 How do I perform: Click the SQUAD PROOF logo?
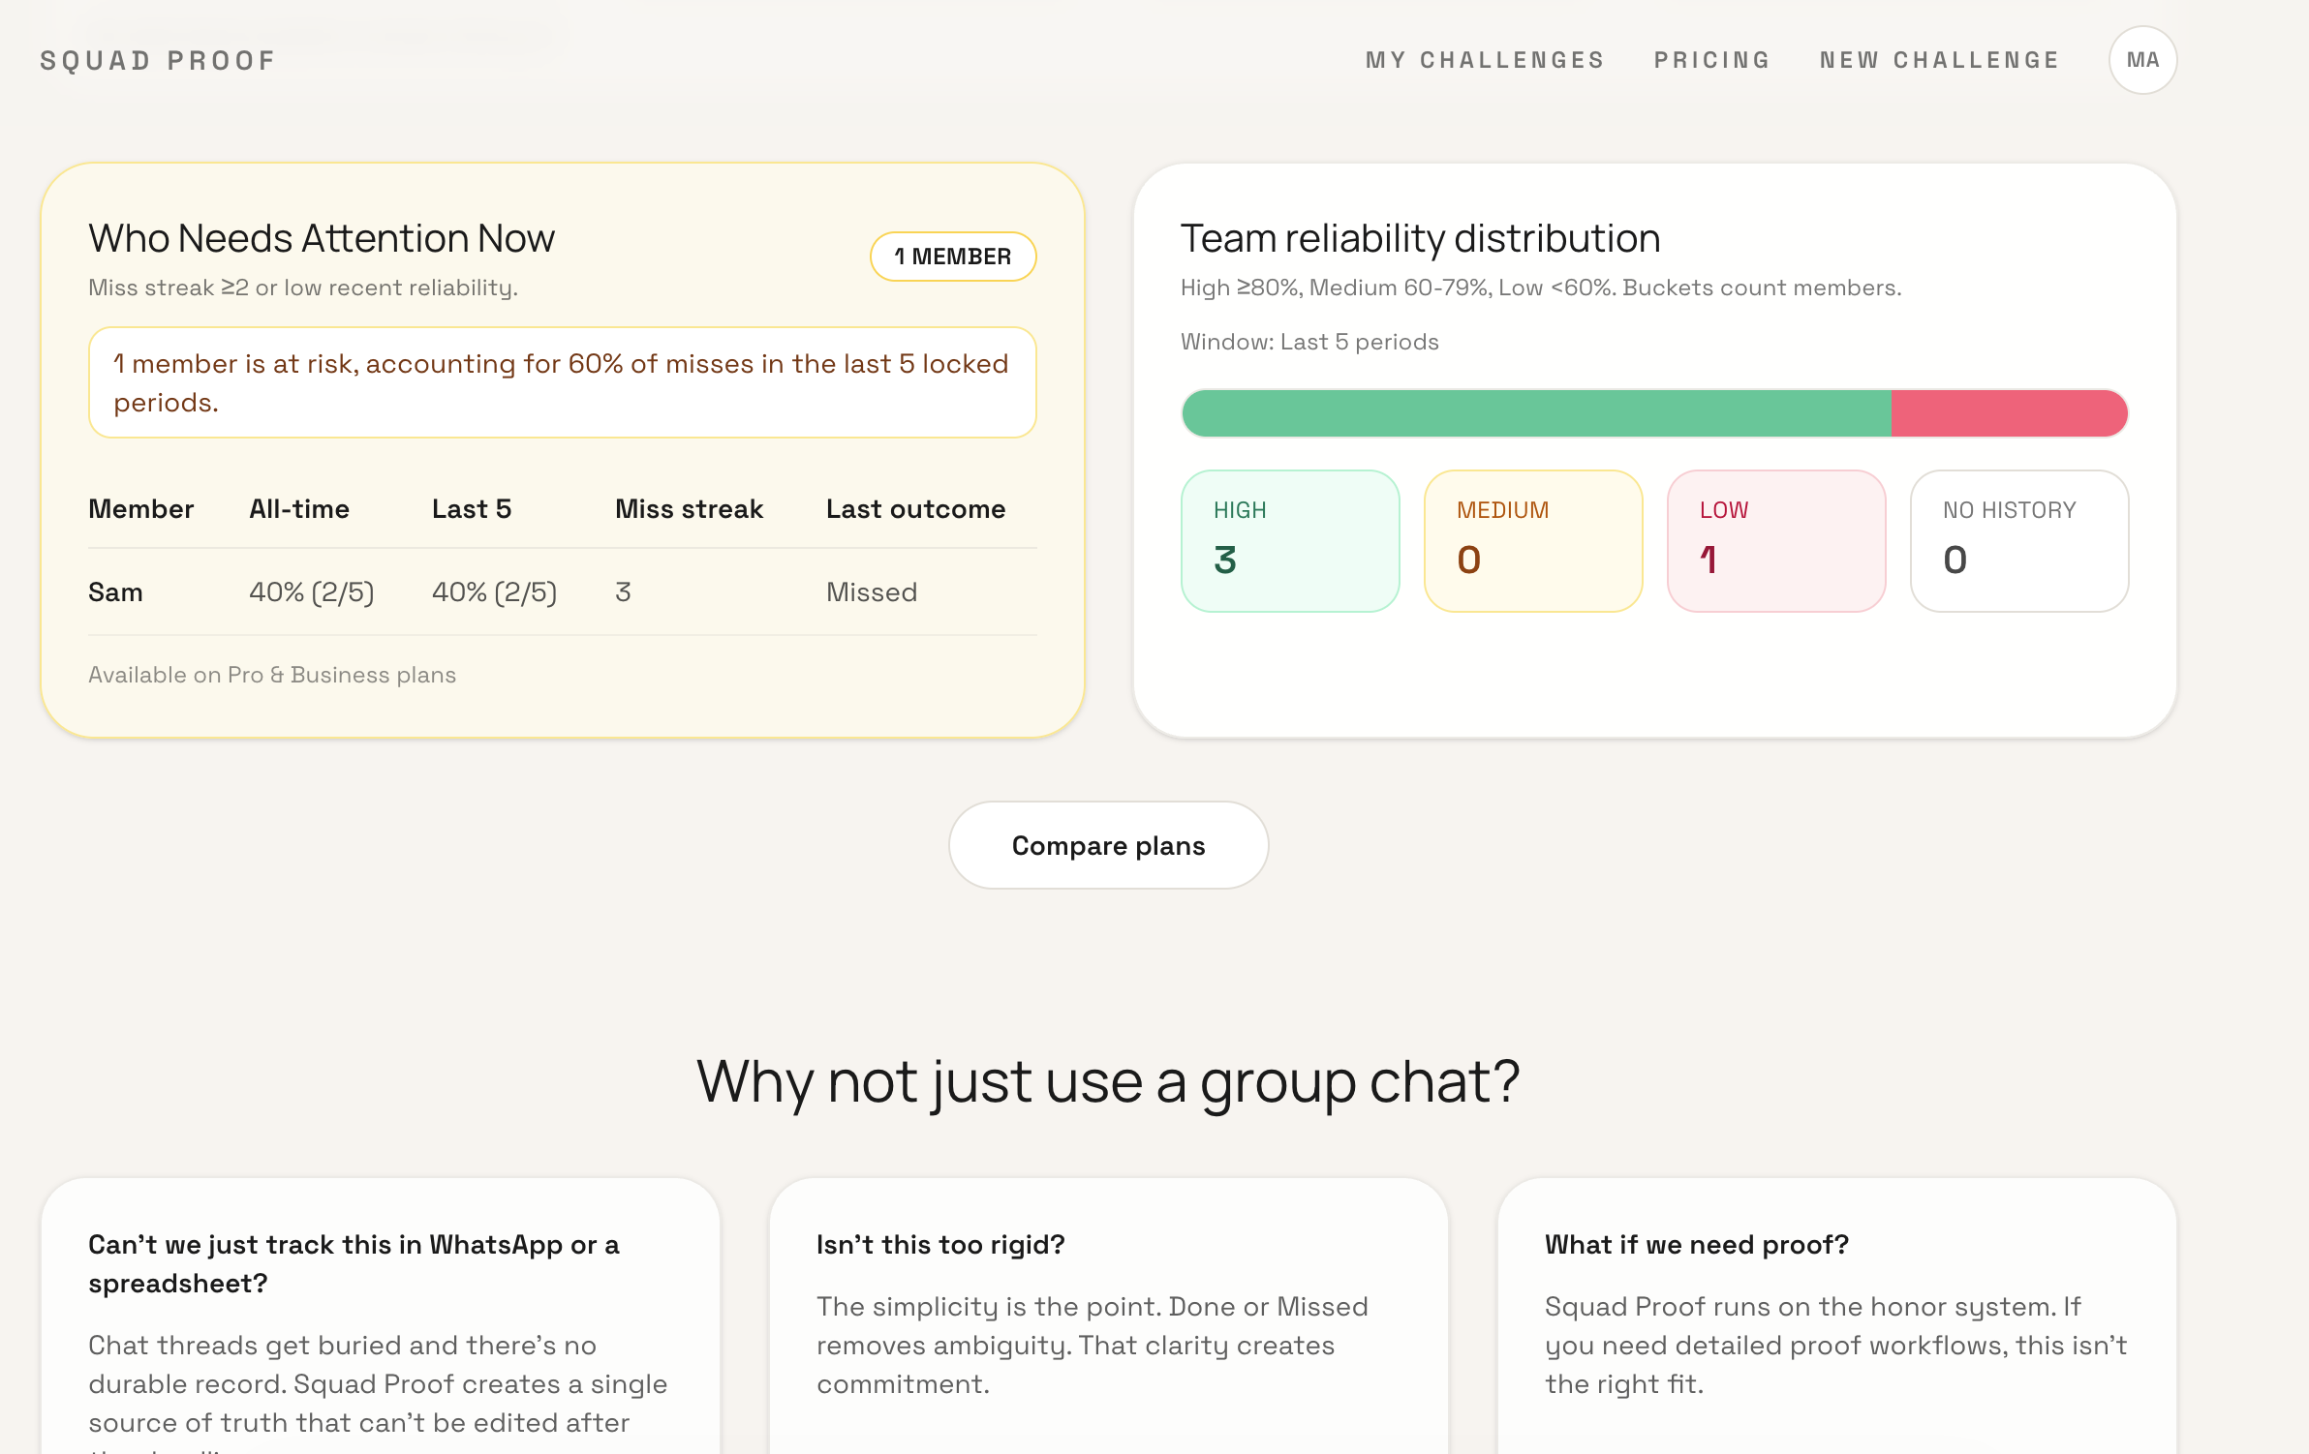click(157, 59)
